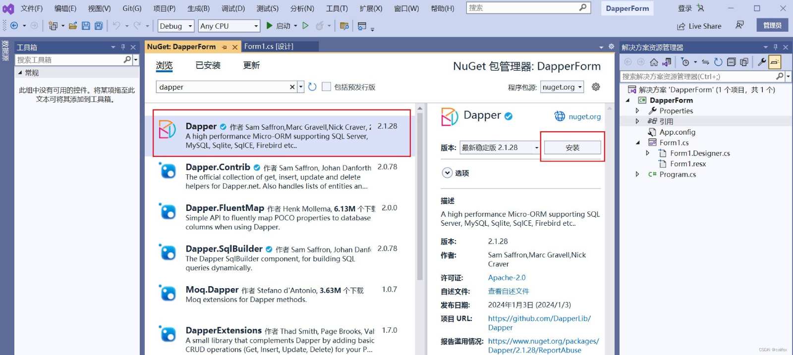Switch to the Form1.cs [设计] tab
Screen dimensions: 793x355
(x=269, y=47)
